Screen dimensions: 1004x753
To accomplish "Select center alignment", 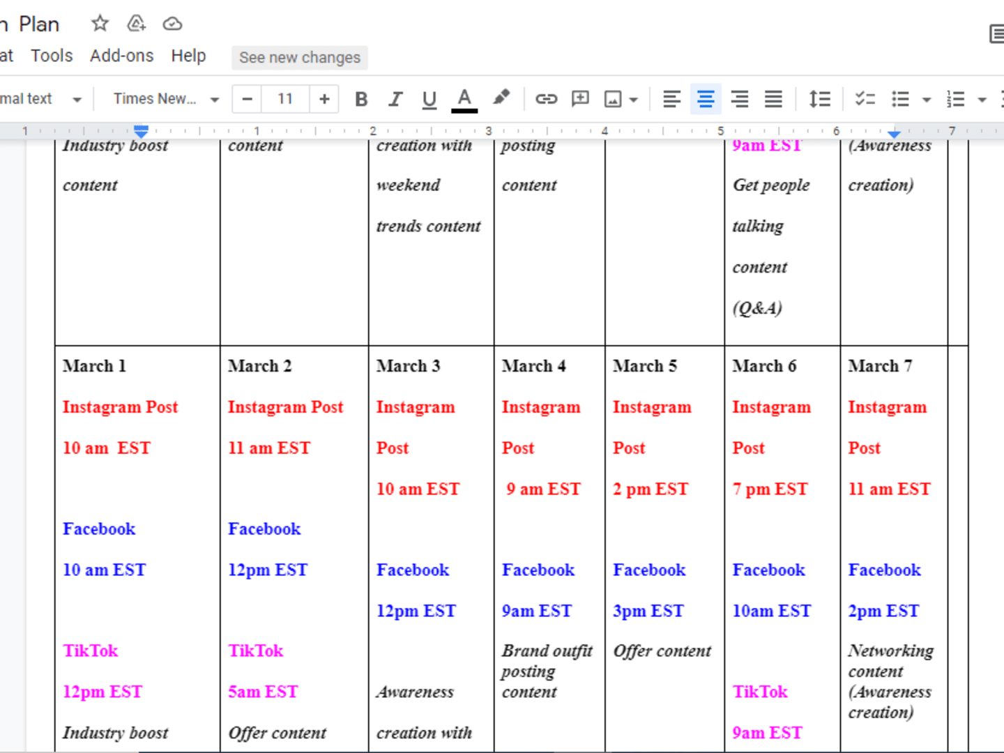I will (706, 99).
